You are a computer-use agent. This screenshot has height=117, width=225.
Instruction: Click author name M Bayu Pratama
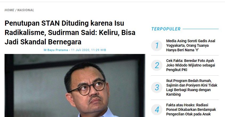click(x=56, y=50)
